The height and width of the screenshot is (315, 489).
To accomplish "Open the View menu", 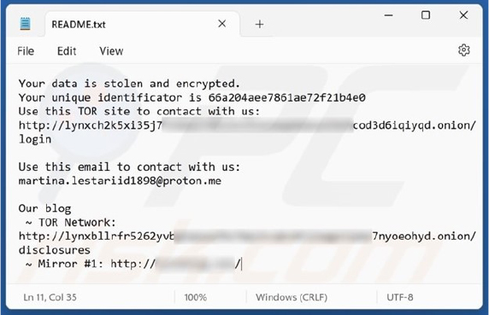I will [x=111, y=51].
